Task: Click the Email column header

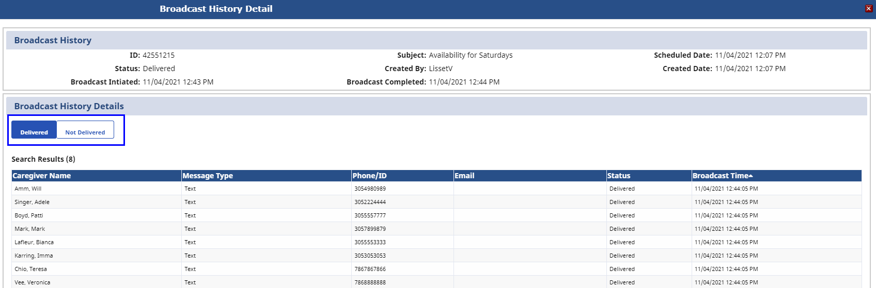Action: [464, 176]
